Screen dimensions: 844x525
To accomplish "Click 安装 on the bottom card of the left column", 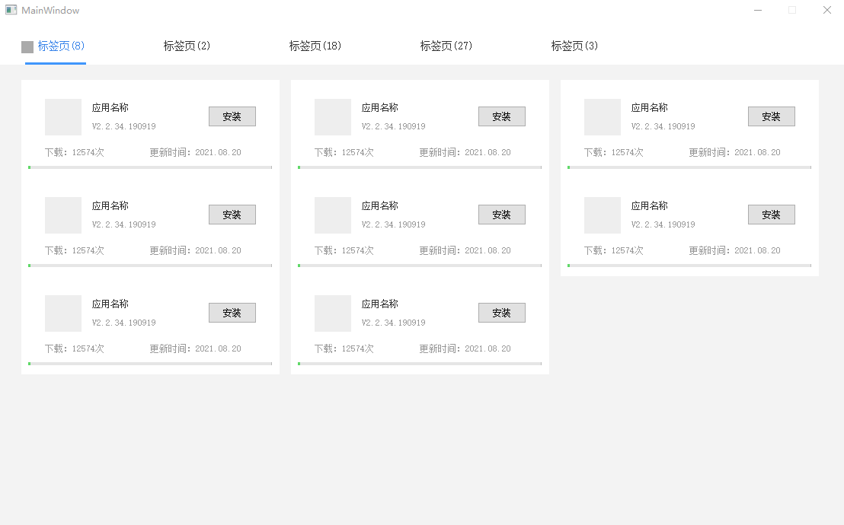I will coord(232,313).
